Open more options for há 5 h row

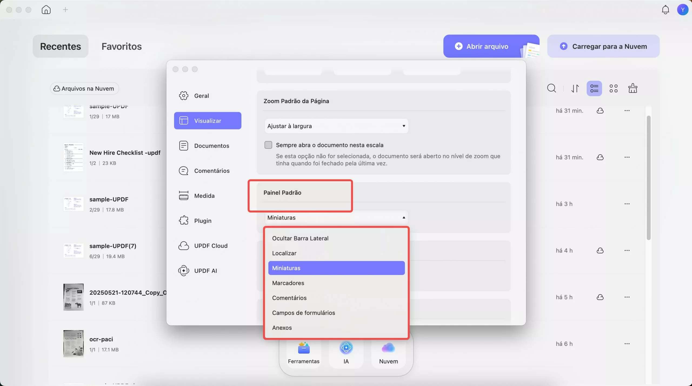click(627, 297)
